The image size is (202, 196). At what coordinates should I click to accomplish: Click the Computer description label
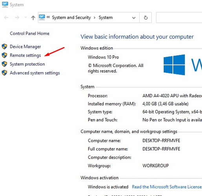[x=109, y=157]
